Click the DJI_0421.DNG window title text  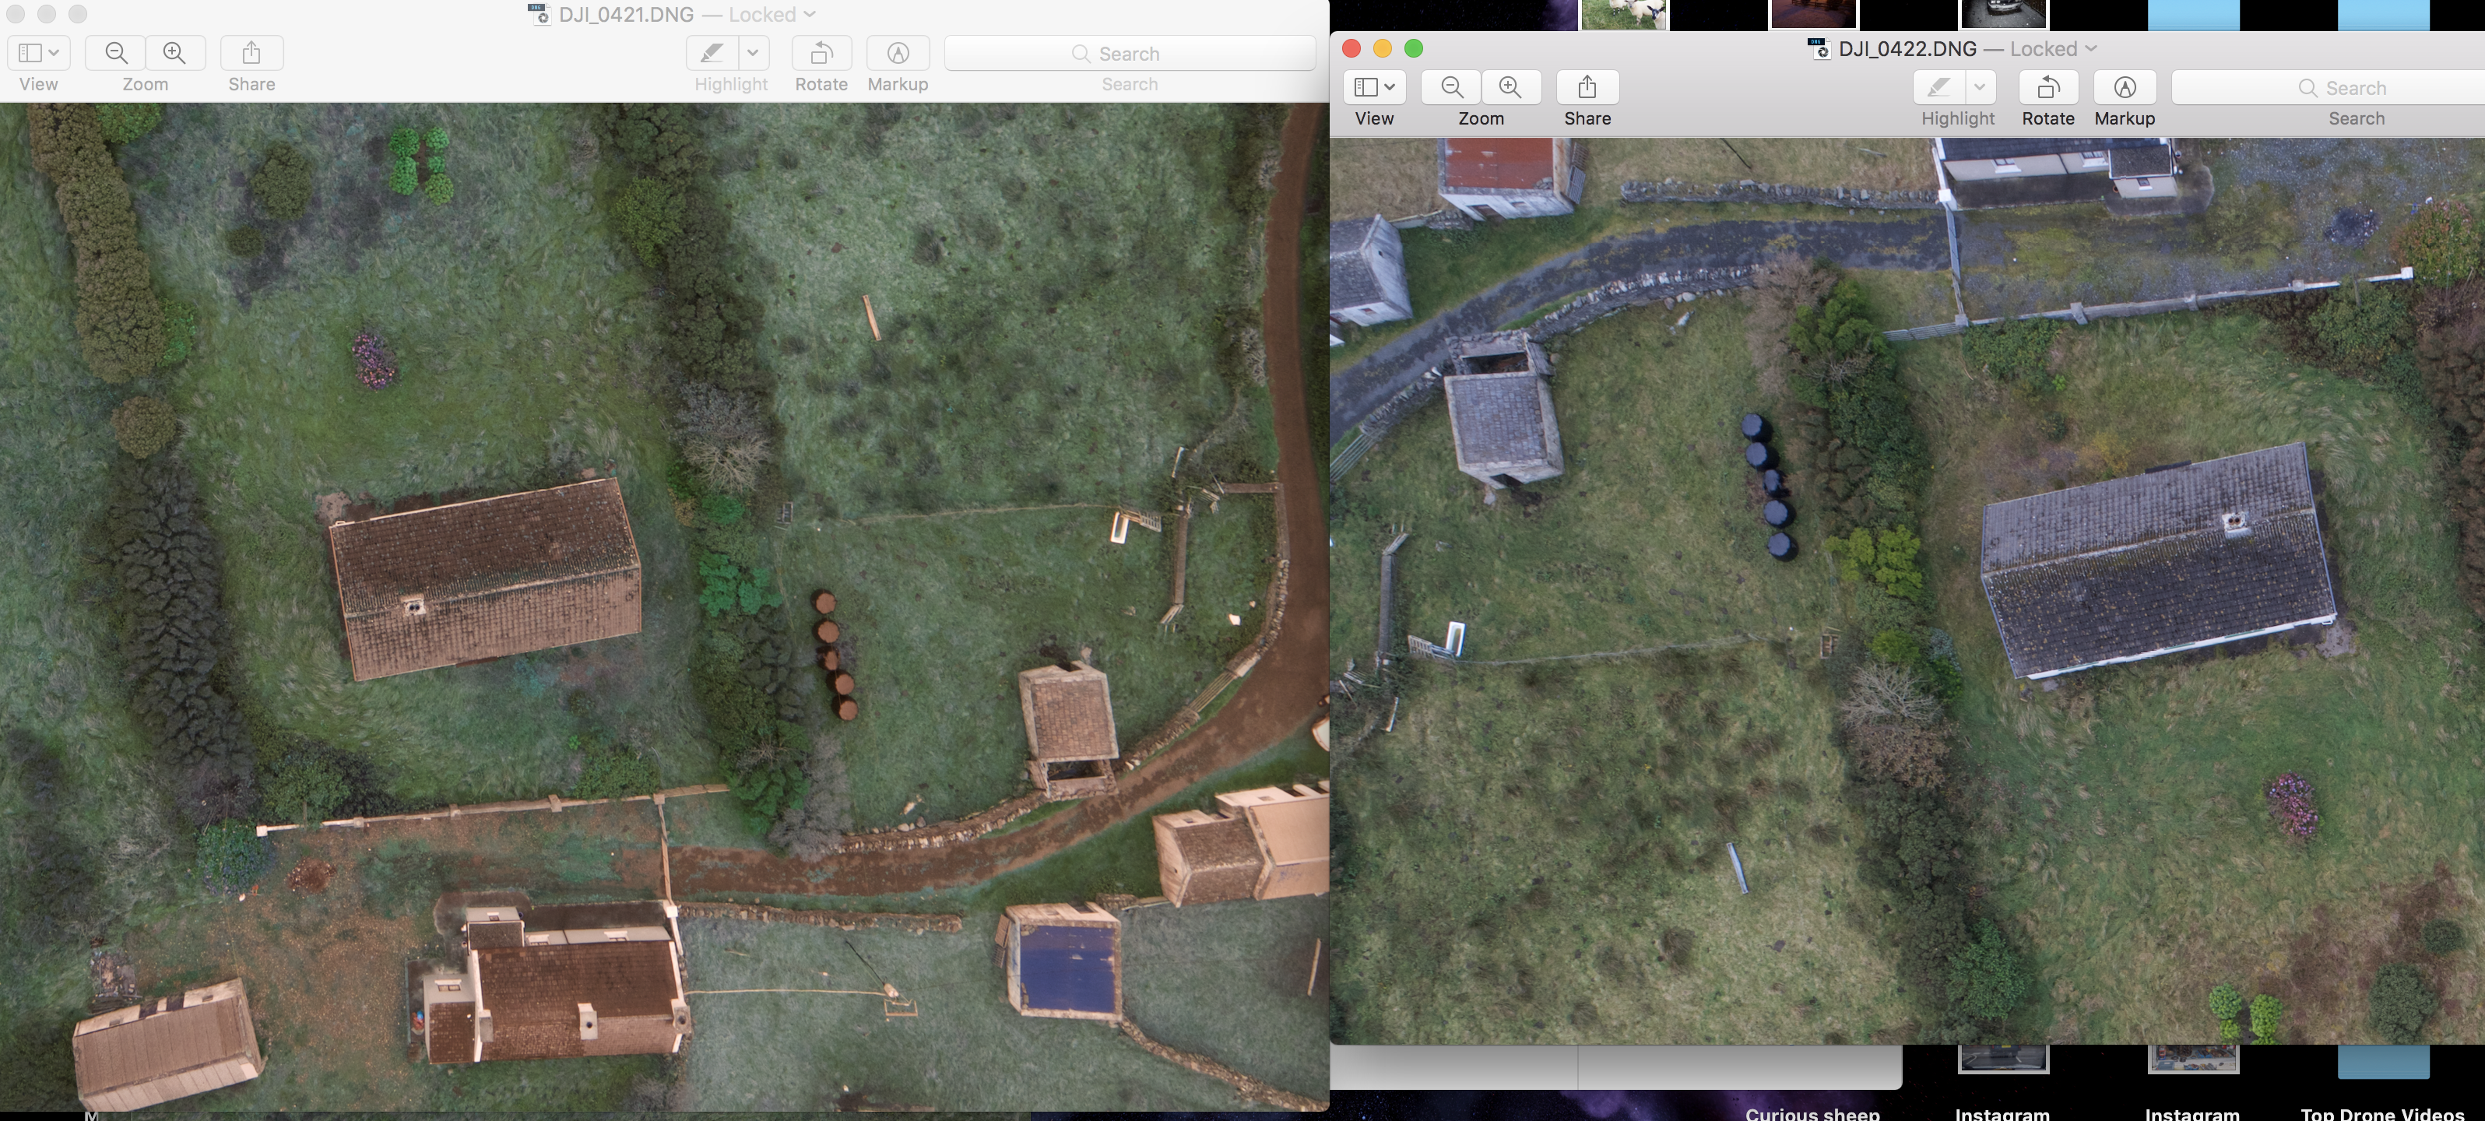pos(626,15)
